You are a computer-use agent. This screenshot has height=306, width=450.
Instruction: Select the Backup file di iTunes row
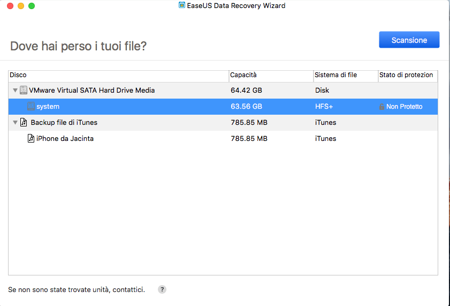click(223, 122)
